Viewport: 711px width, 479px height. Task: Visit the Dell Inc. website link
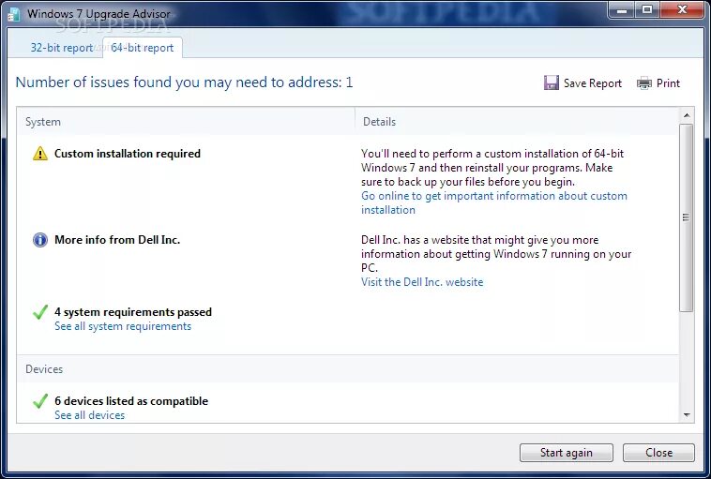[x=422, y=282]
